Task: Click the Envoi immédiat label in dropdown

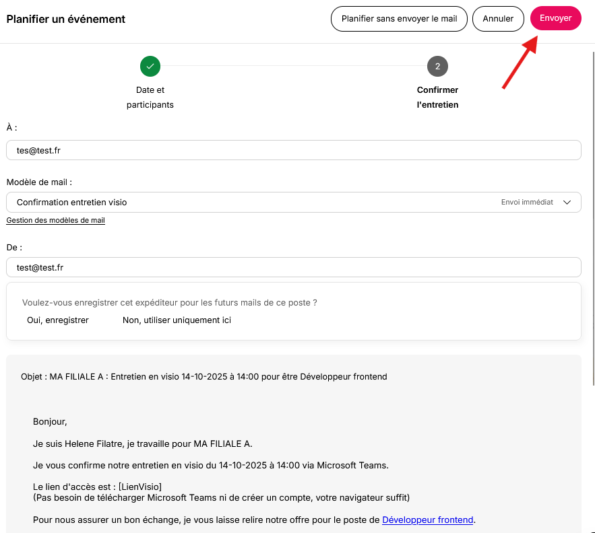Action: (527, 202)
